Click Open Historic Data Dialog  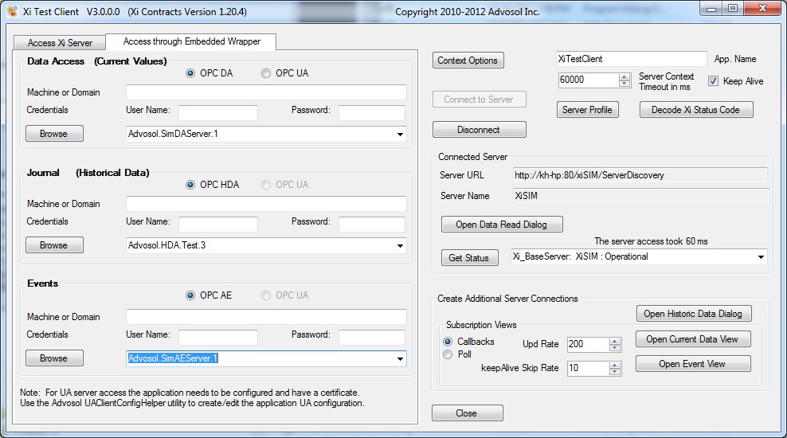click(x=694, y=314)
